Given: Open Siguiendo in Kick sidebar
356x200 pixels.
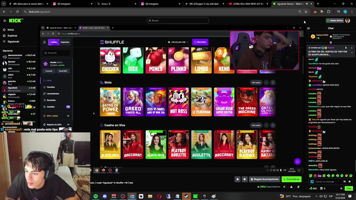Looking at the screenshot, I should tap(13, 42).
